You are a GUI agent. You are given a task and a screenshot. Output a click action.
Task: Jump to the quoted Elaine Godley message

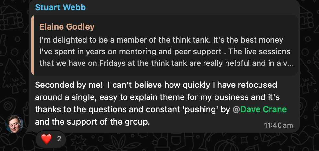pos(165,52)
